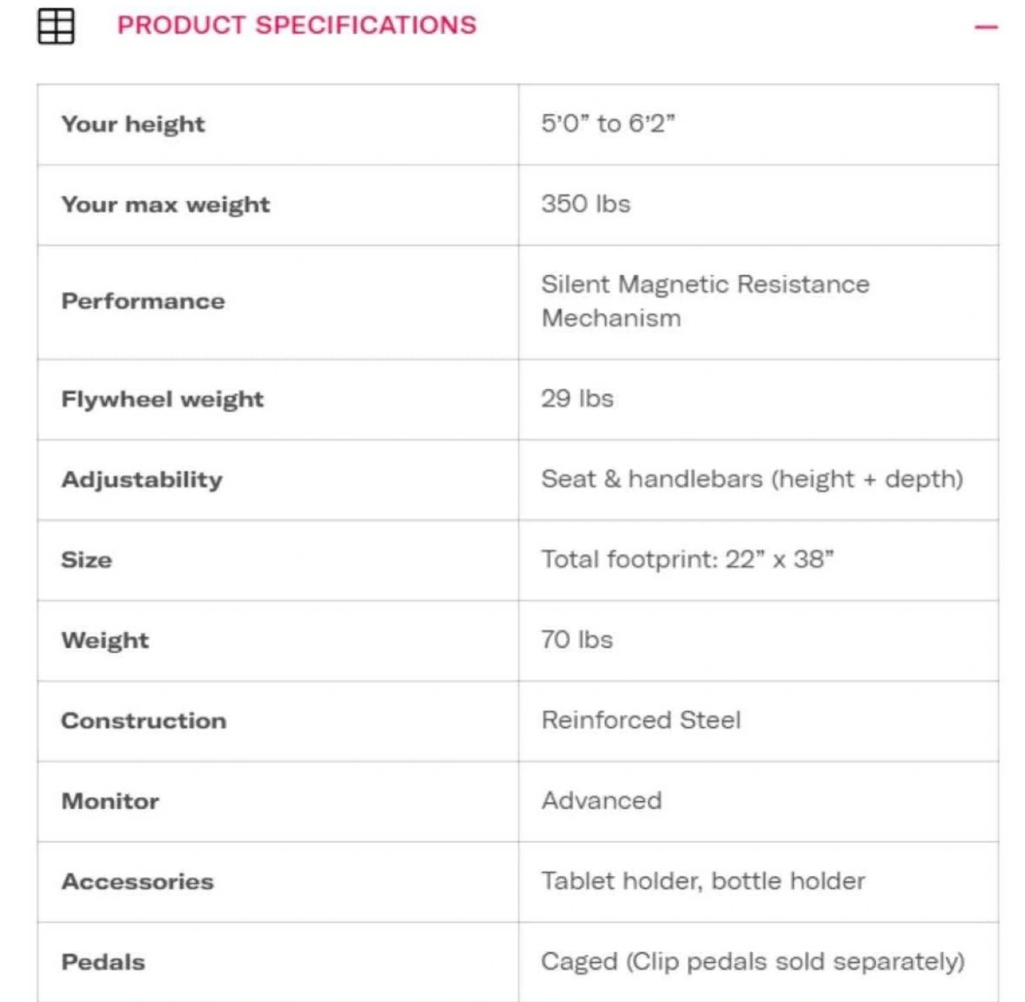
Task: Click 'Tablet holder, bottle holder' accessories text
Action: [x=703, y=881]
